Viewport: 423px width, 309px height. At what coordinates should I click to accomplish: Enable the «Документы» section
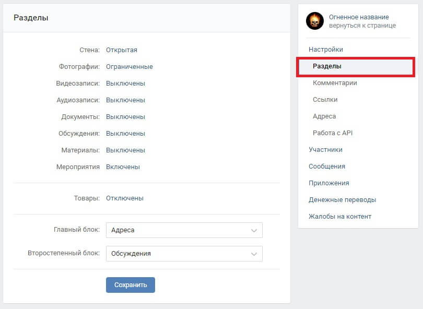125,116
